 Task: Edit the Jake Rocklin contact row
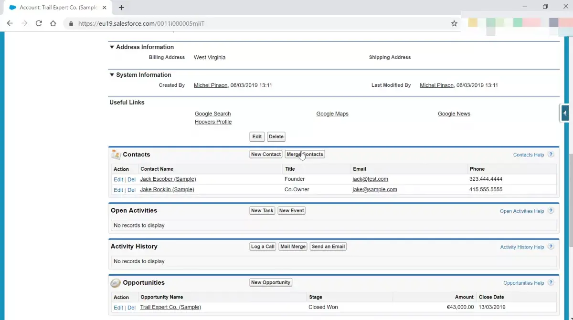coord(118,190)
